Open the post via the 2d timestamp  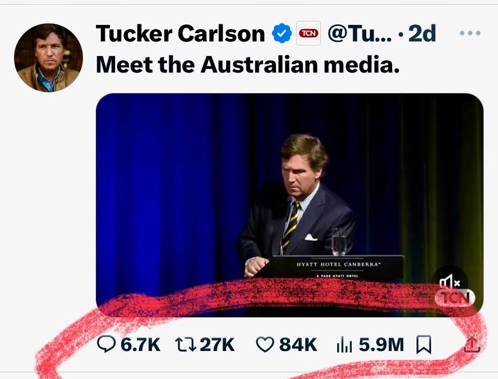click(x=422, y=34)
